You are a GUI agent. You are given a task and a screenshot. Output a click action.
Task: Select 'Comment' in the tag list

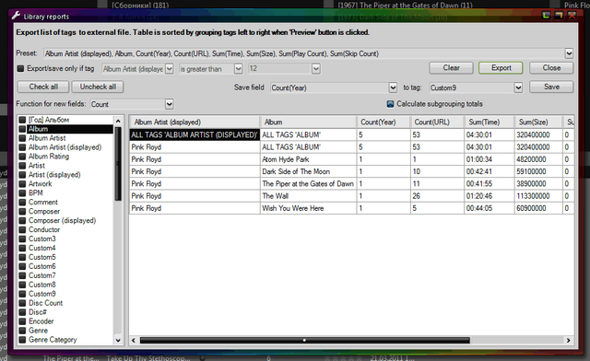43,203
